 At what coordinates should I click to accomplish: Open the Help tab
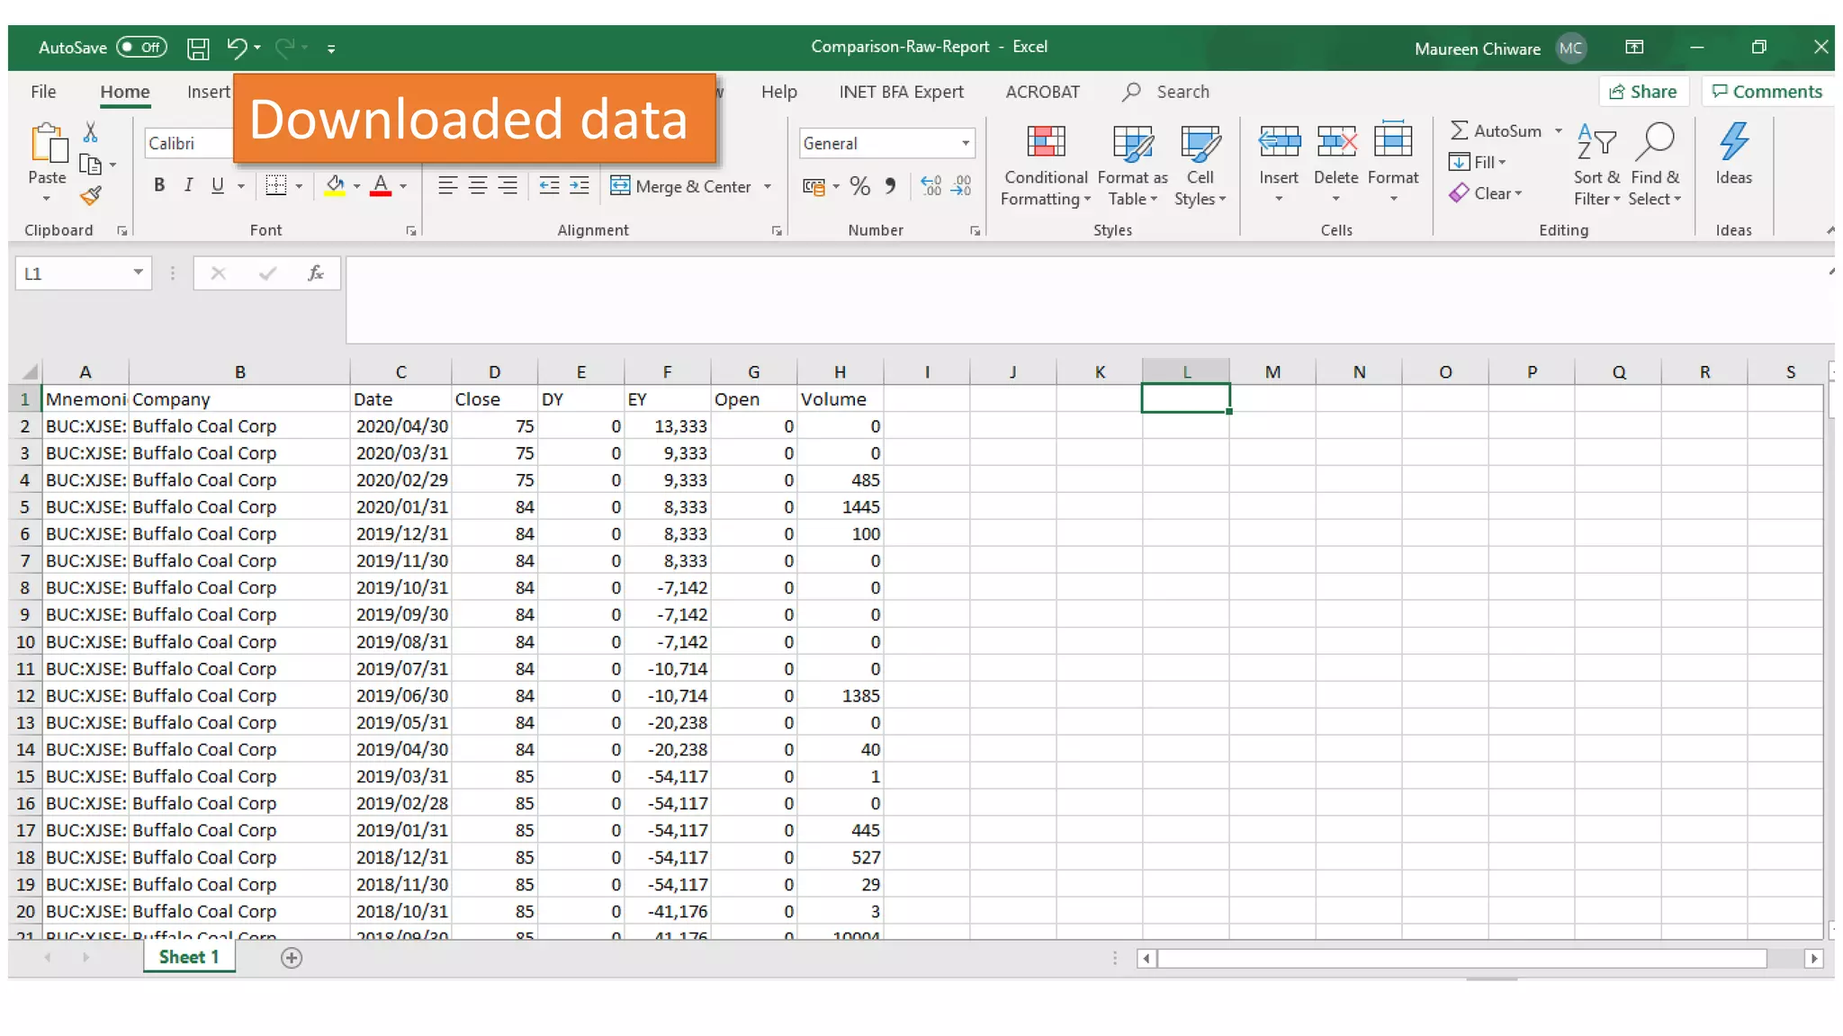pos(779,92)
